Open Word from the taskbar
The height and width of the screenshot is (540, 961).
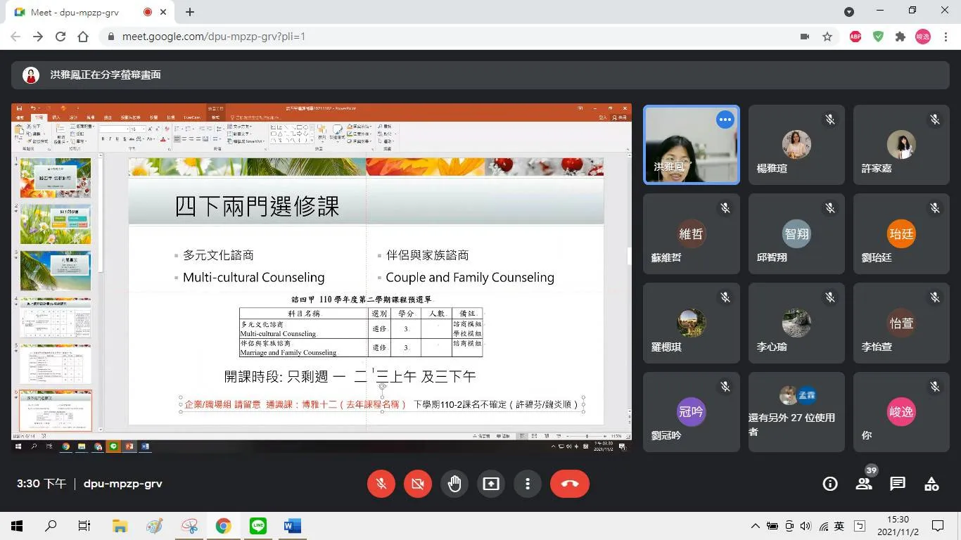click(x=292, y=525)
